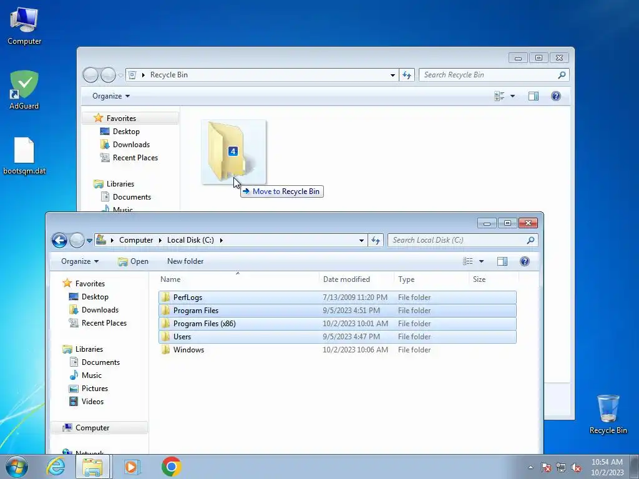The height and width of the screenshot is (479, 639).
Task: Click the Action Center flag tray icon
Action: (x=546, y=467)
